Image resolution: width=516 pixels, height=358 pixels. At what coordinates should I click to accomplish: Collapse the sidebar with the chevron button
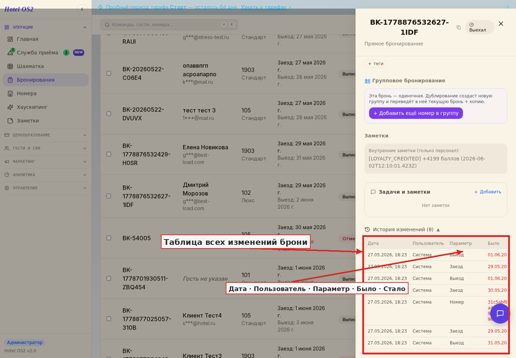[x=82, y=9]
